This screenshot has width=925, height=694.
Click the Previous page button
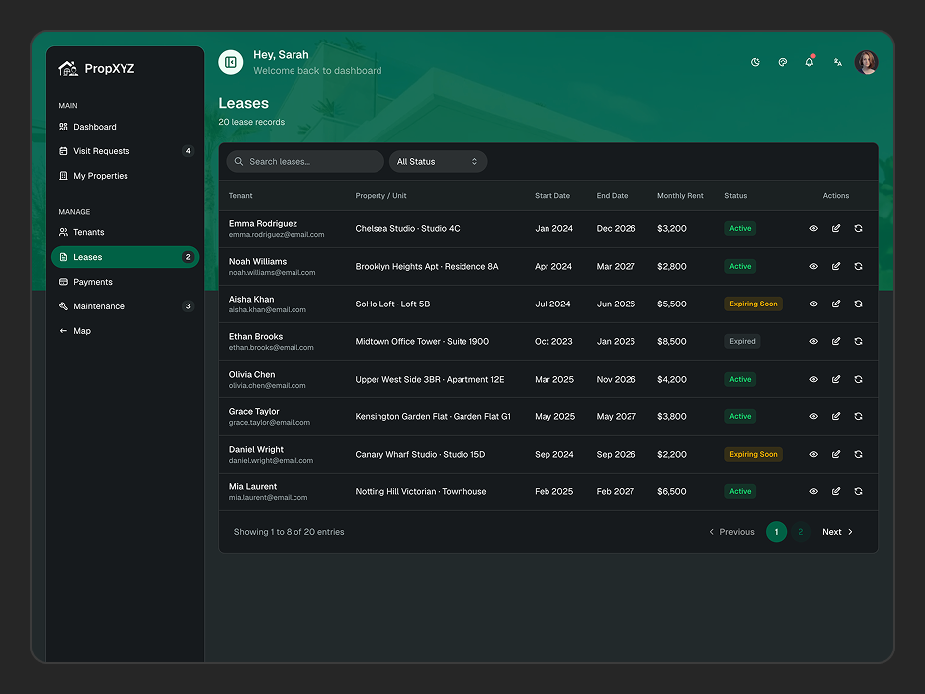click(731, 532)
